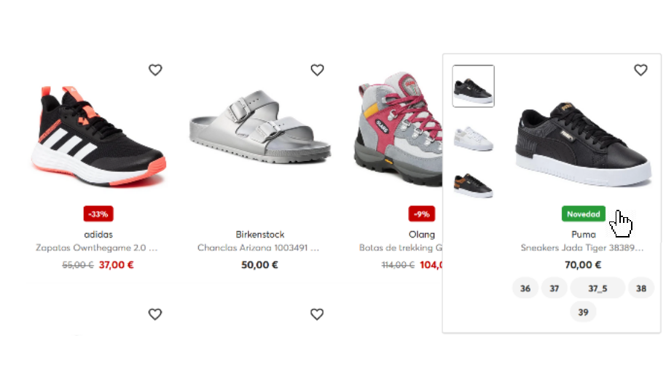This screenshot has width=666, height=373.
Task: Select black and brown Puma variant thumbnail
Action: 473,185
